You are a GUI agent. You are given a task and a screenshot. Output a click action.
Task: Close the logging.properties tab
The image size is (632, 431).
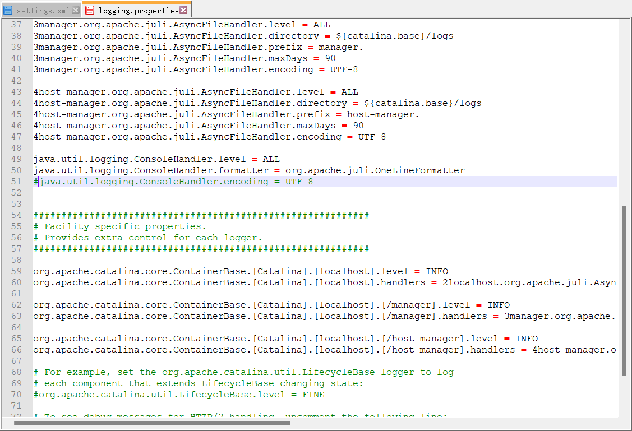point(183,10)
